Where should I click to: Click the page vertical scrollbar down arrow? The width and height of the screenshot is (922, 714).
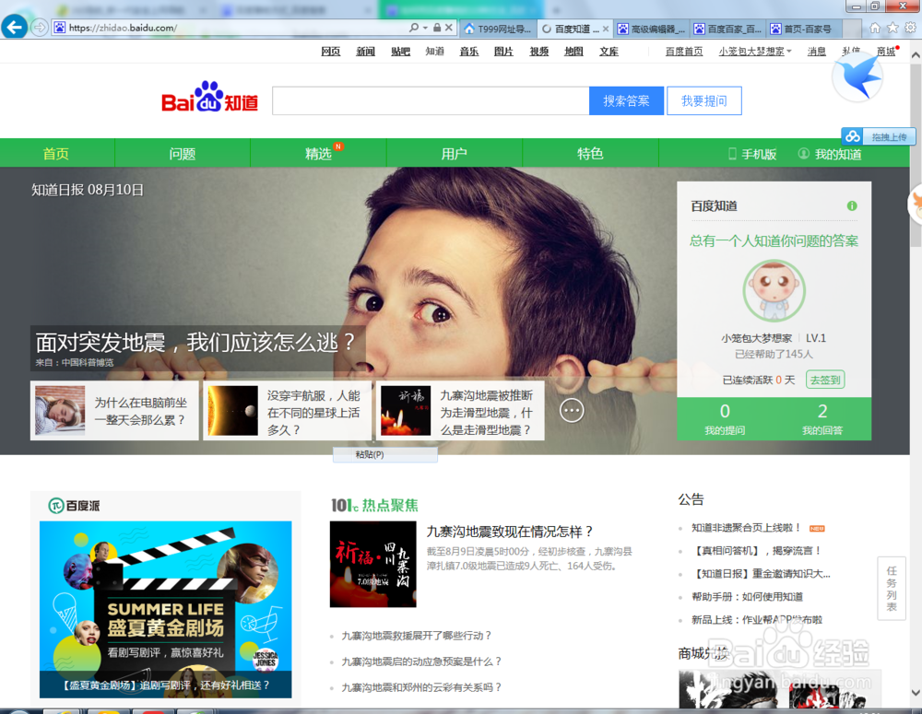pos(916,692)
